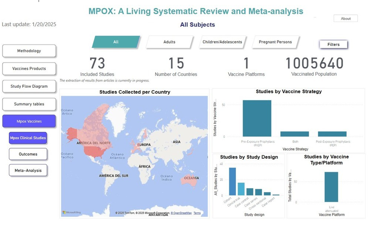Screen dimensions: 383x228
Task: Switch to the Adults tab
Action: pos(169,42)
